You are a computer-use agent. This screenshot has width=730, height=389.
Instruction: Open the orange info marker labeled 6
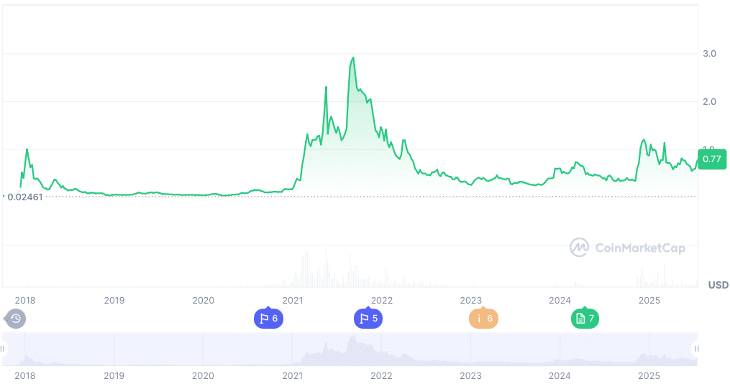coord(483,319)
